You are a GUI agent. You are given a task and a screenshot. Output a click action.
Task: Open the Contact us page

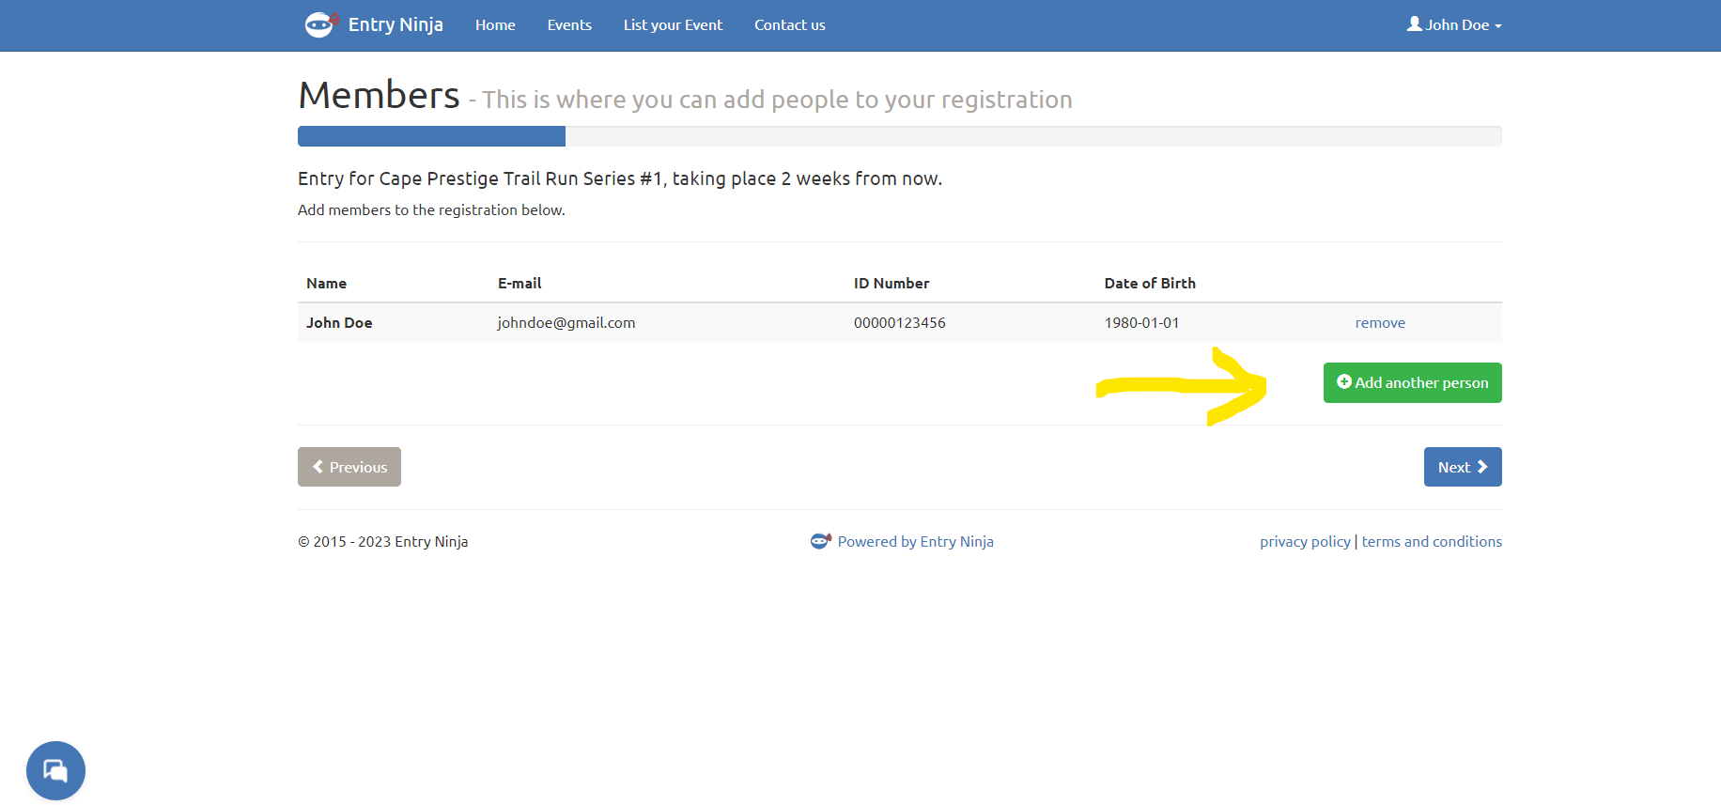tap(789, 25)
